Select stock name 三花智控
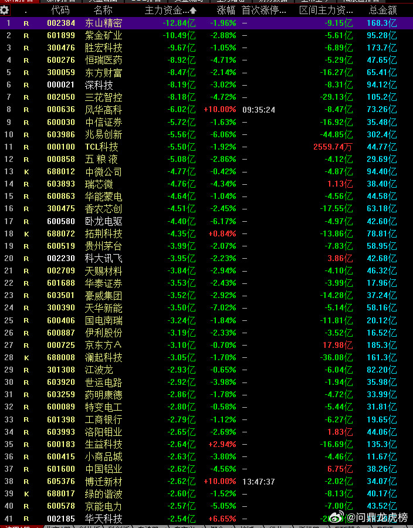Image resolution: width=413 pixels, height=528 pixels. pyautogui.click(x=103, y=97)
